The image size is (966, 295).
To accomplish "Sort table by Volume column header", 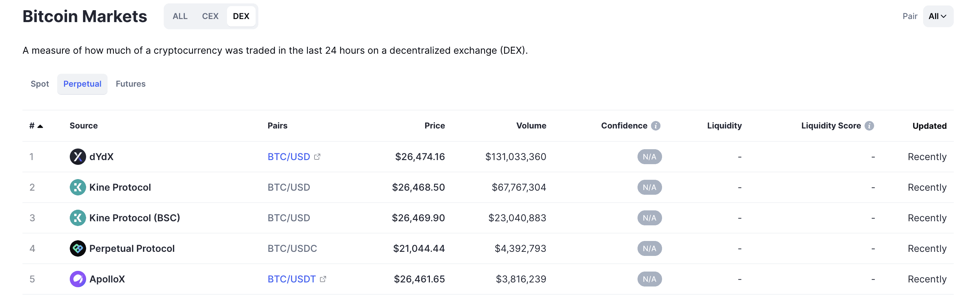I will [x=531, y=126].
